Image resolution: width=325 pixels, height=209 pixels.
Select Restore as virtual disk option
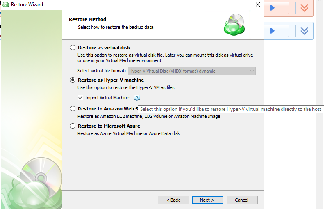pos(73,47)
